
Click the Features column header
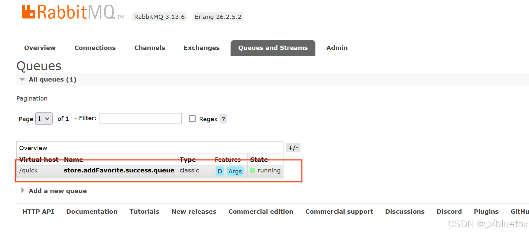point(228,159)
